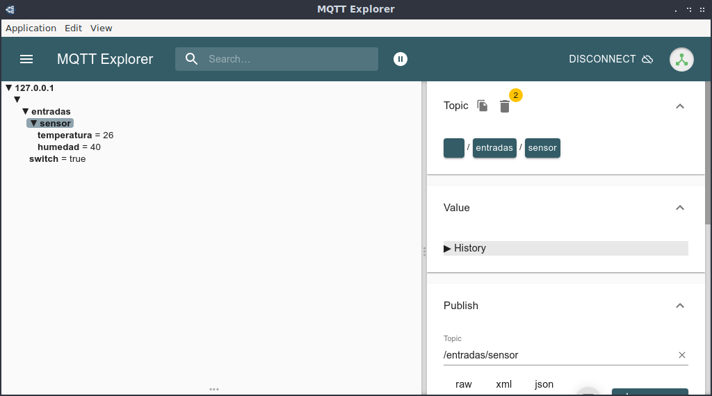The height and width of the screenshot is (396, 712).
Task: Delete topic via trash icon
Action: 505,106
